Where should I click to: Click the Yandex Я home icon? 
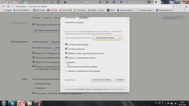pyautogui.click(x=8, y=6)
